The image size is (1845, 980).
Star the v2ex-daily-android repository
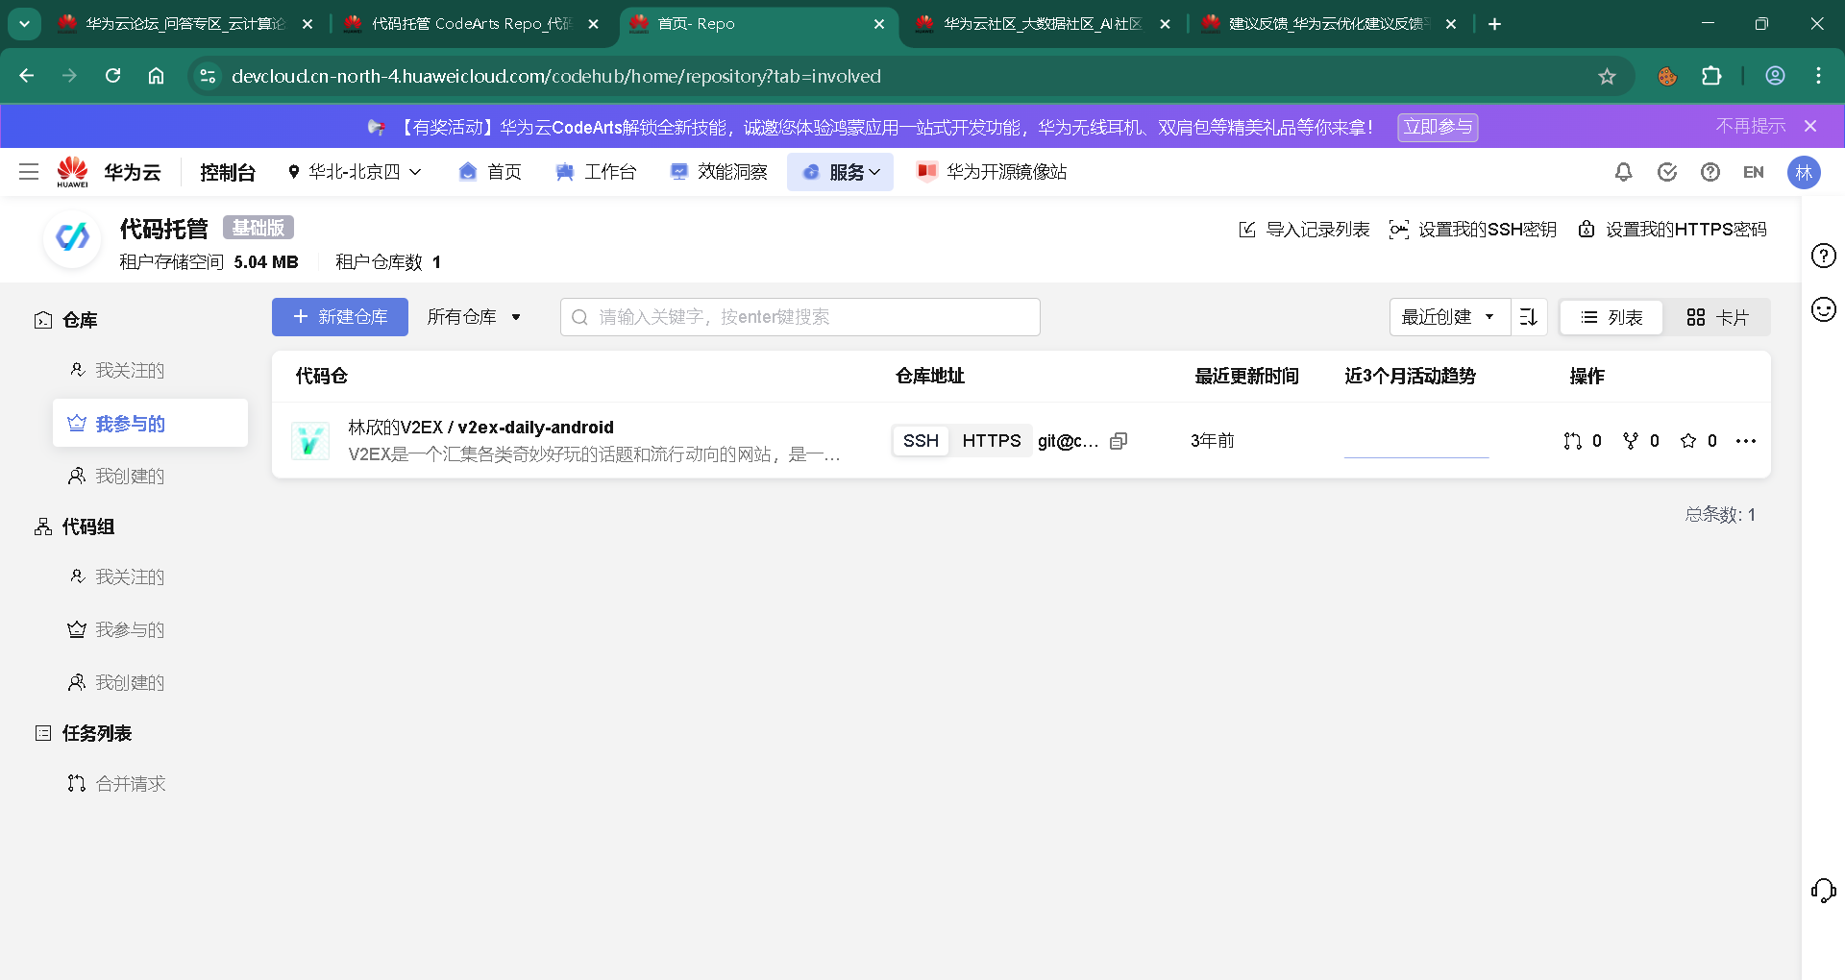1699,441
